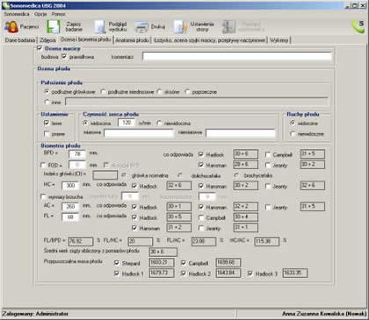Toggle the Hadlock 3 fetal mass checkbox
The height and width of the screenshot is (320, 369).
[x=250, y=274]
